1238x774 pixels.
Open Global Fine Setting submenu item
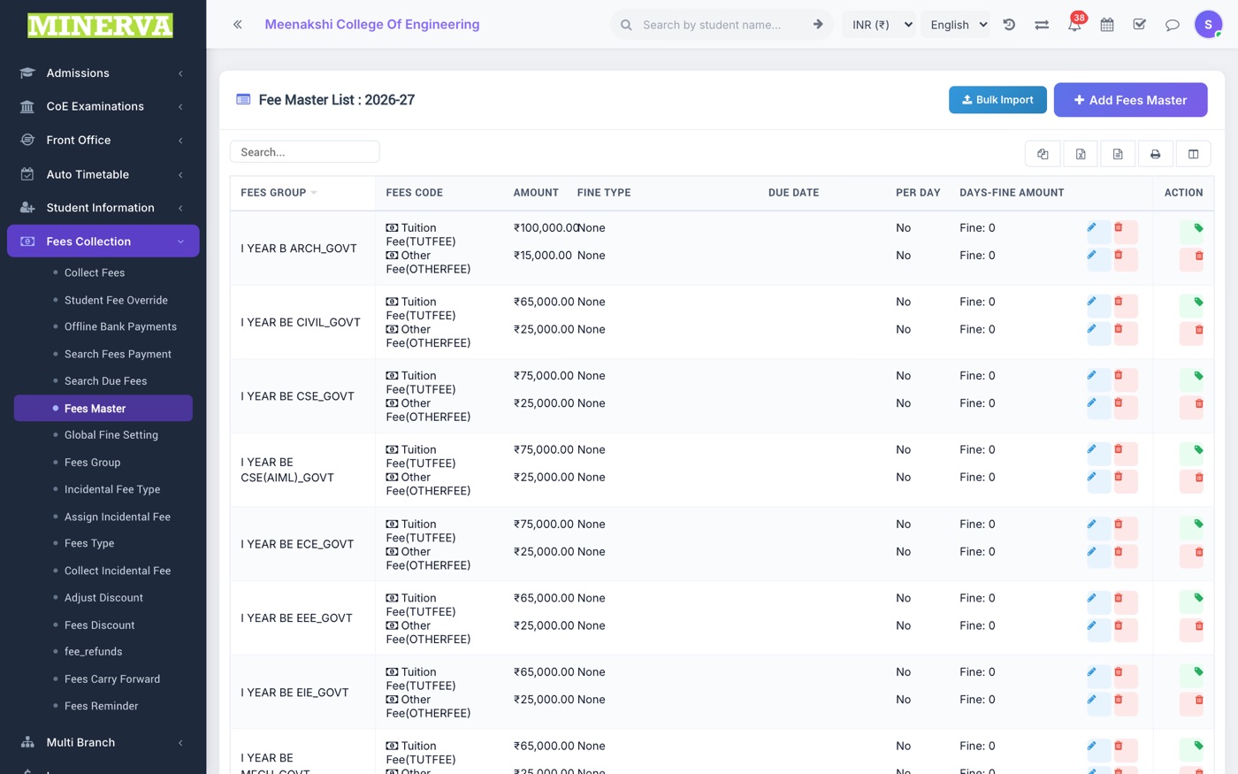(x=111, y=435)
